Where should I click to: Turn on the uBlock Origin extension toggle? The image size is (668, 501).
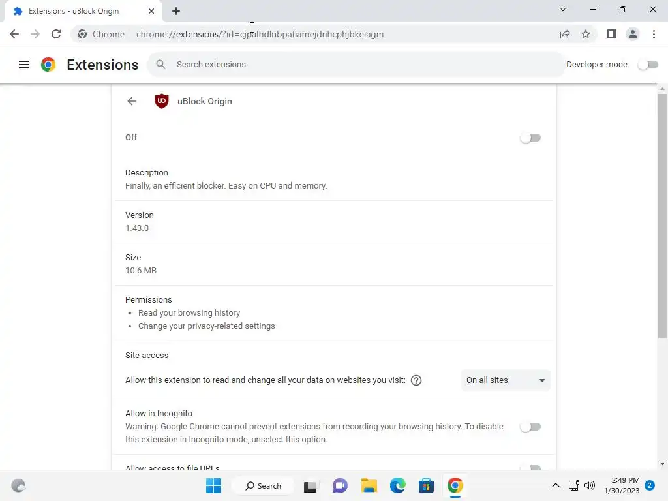click(x=530, y=138)
